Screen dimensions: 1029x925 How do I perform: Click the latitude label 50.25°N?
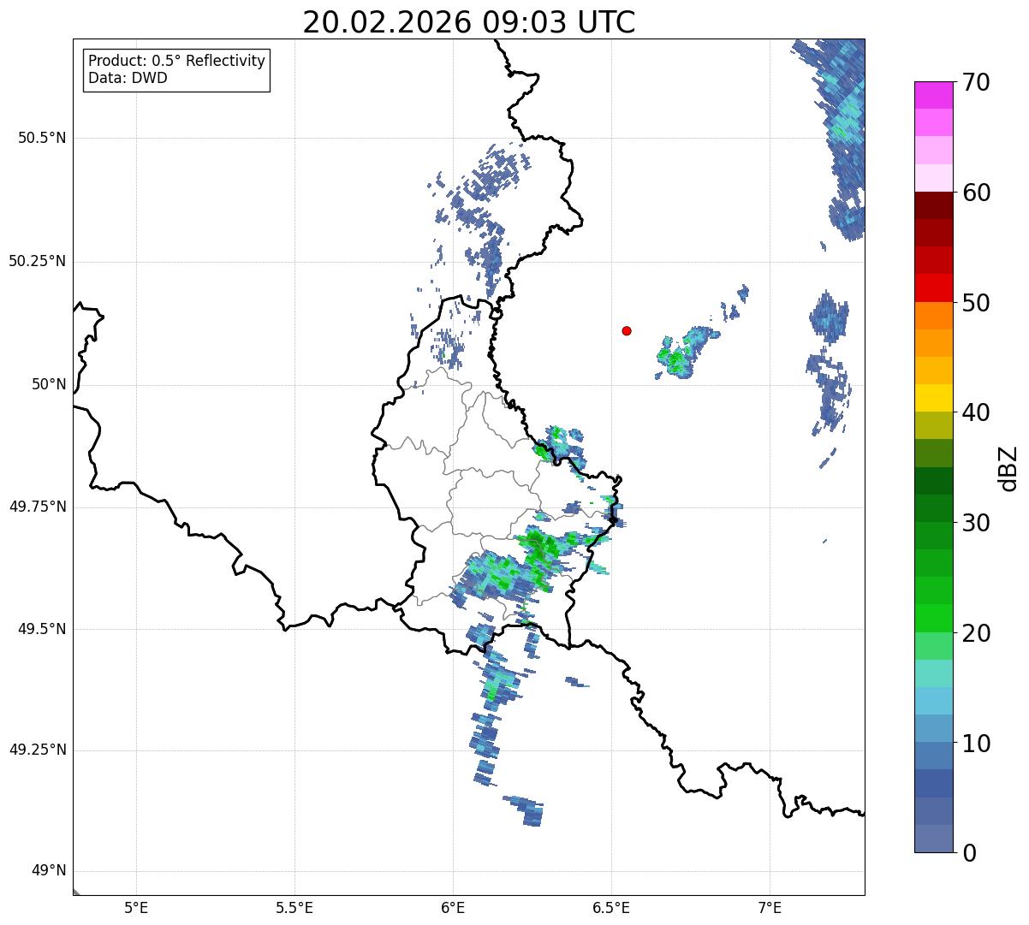point(37,261)
